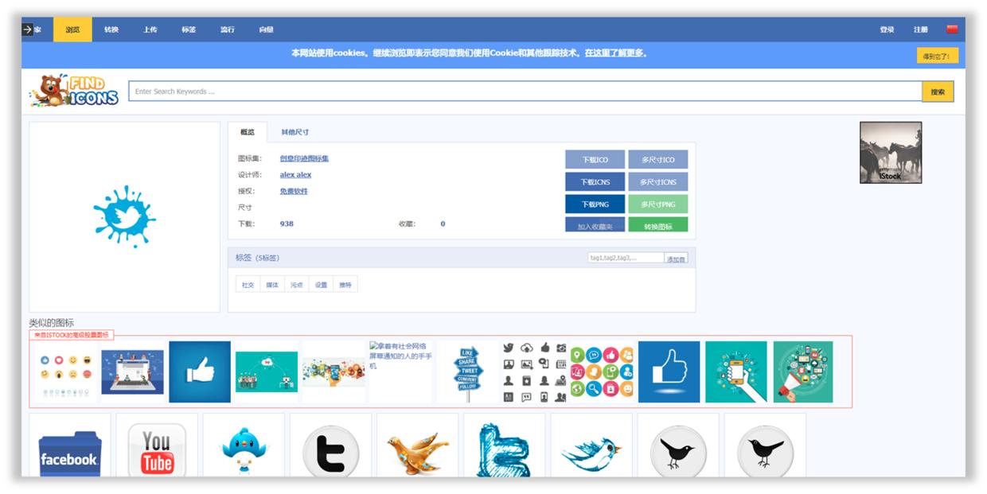This screenshot has width=987, height=494.
Task: Switch to the 概览 overview tab
Action: pos(248,132)
